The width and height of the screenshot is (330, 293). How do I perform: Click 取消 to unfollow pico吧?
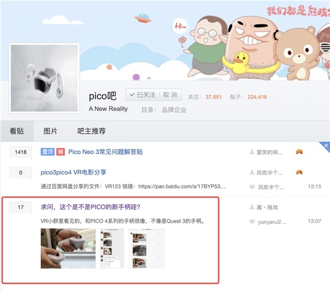click(170, 95)
